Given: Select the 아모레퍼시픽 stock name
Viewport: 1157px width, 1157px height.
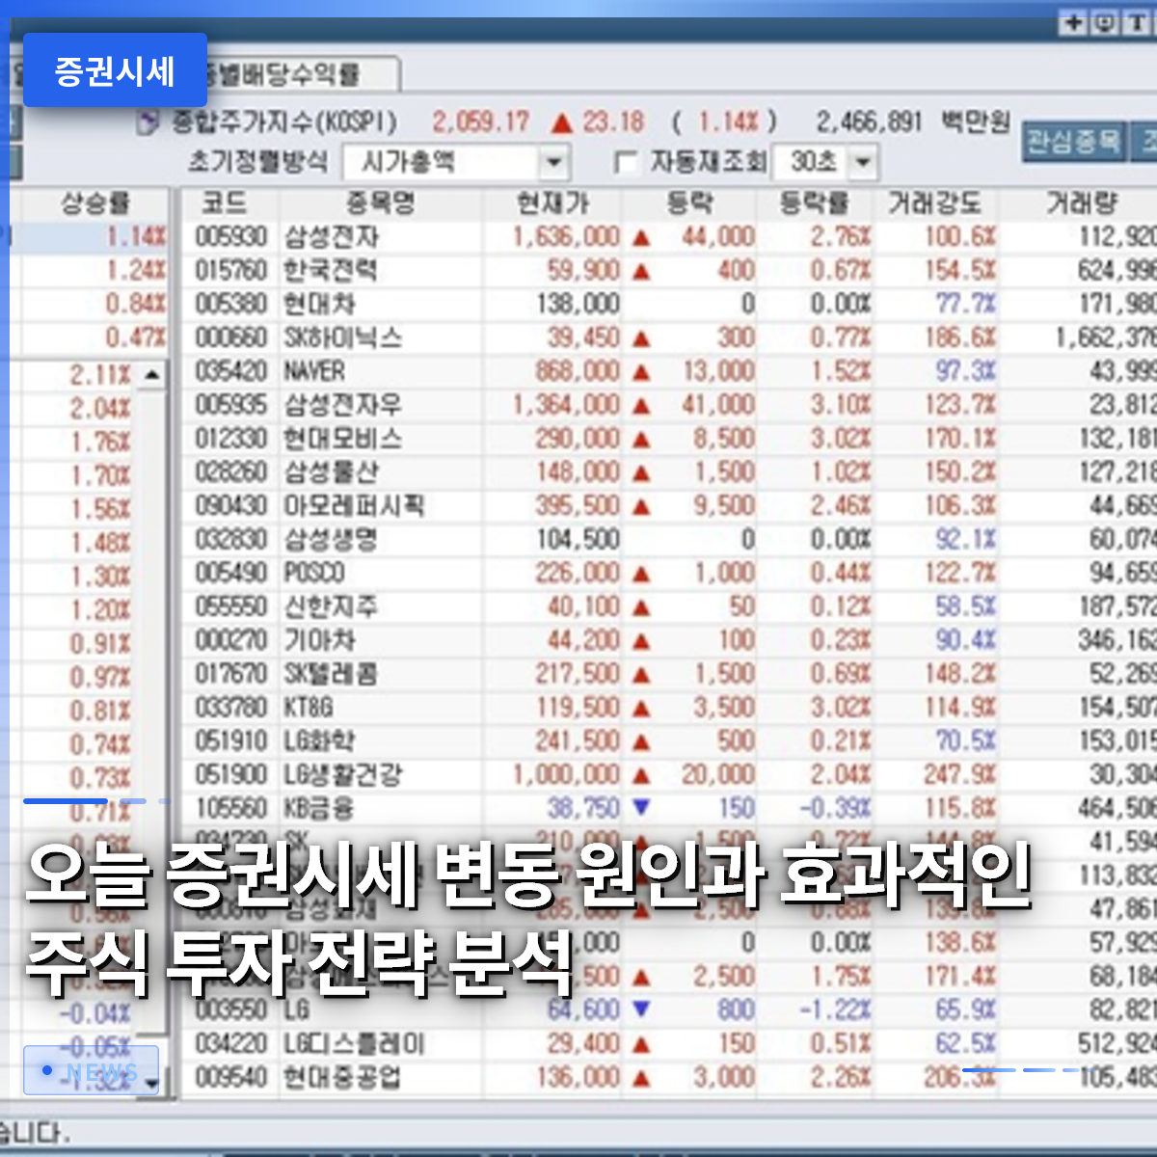Looking at the screenshot, I should (x=354, y=506).
